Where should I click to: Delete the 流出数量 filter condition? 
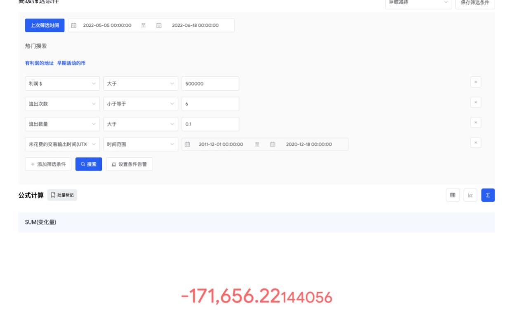[x=476, y=123]
